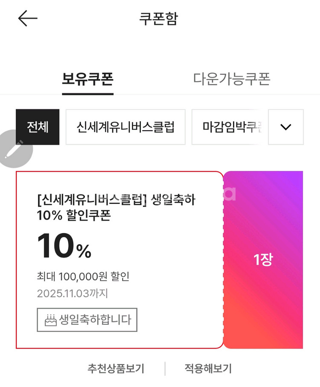320x387 pixels.
Task: Enable the 신세계유니버스클럽 filter
Action: [125, 127]
